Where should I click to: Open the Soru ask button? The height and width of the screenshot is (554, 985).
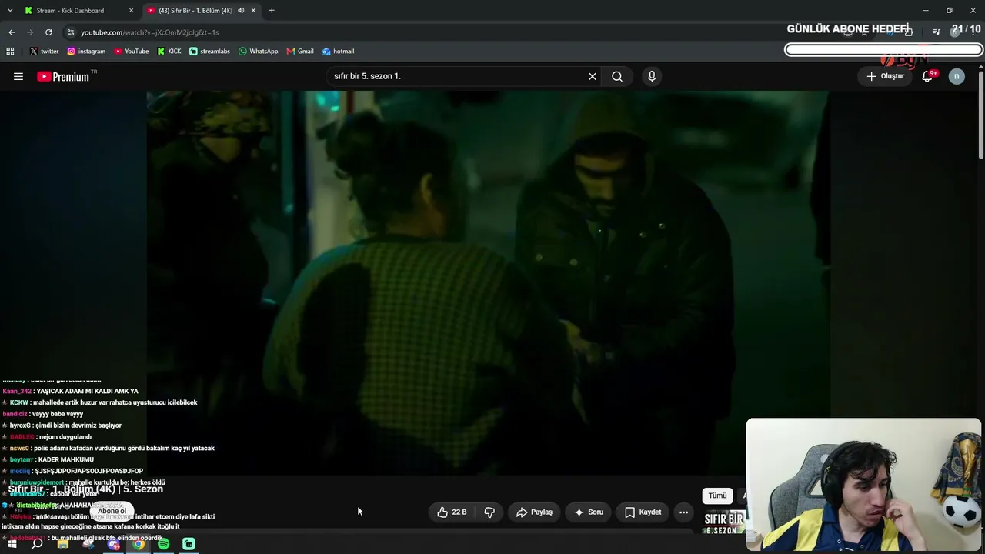coord(589,512)
